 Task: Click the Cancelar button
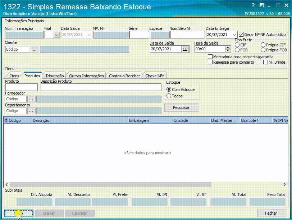tap(80, 213)
